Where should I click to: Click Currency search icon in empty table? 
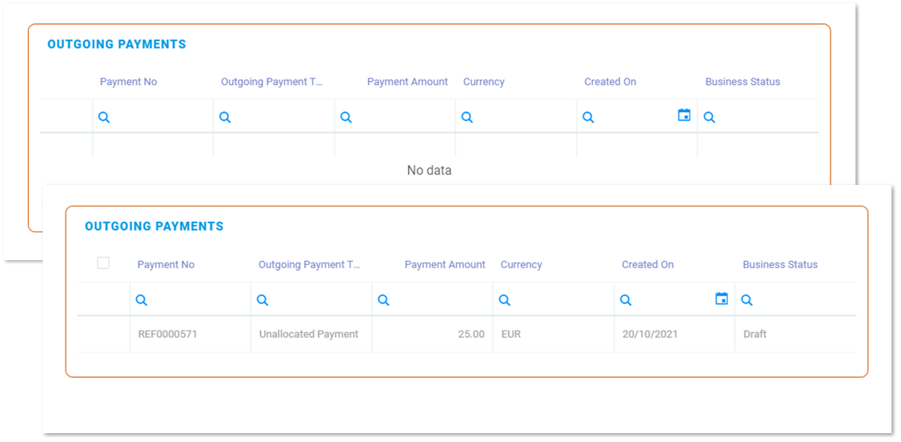[x=467, y=118]
